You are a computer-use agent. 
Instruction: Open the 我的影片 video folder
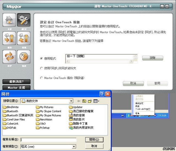coord(77,119)
